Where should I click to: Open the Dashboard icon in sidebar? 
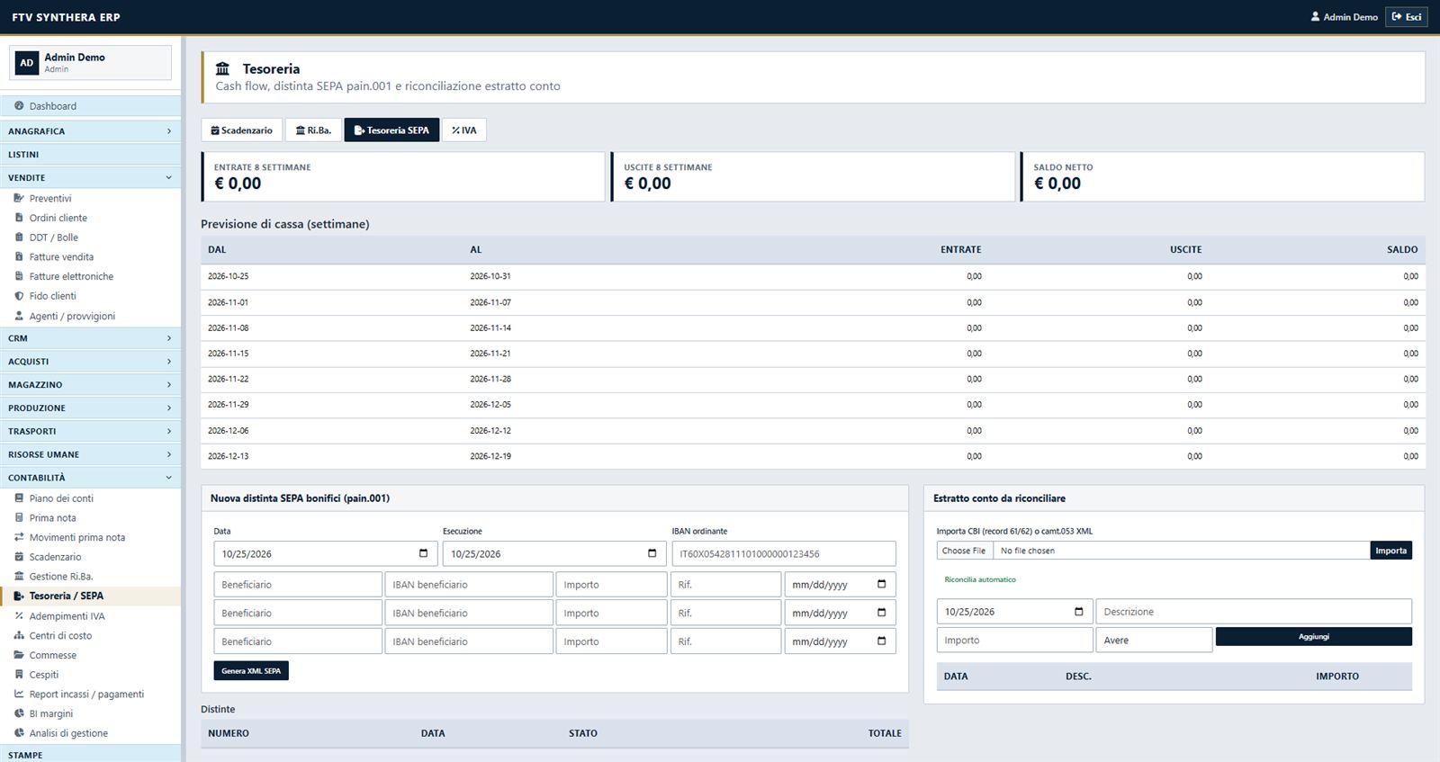point(19,106)
